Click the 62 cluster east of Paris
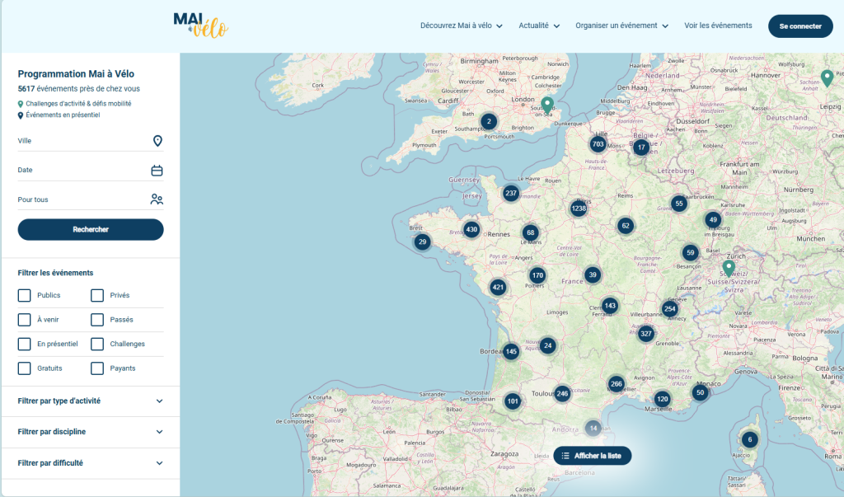 tap(626, 226)
